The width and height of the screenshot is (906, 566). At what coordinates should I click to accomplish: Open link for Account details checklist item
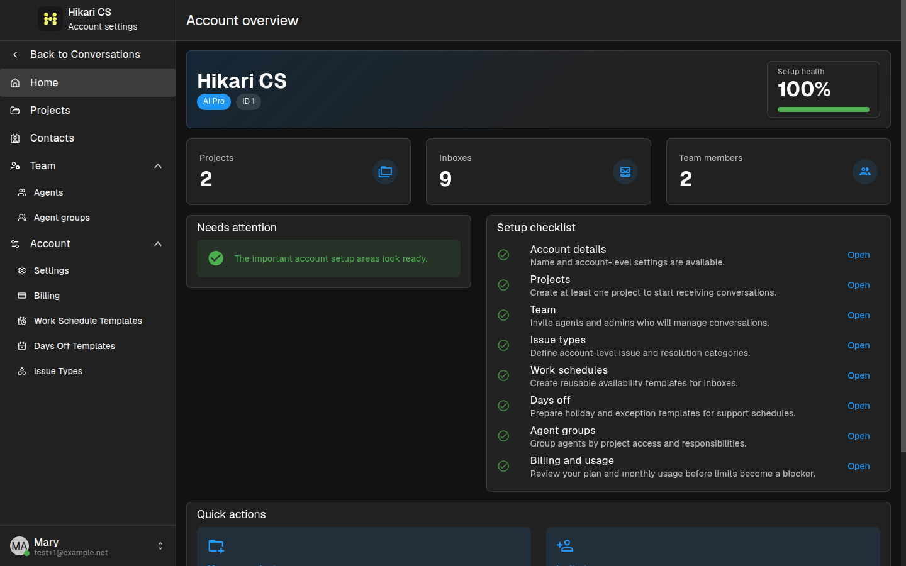[x=858, y=255]
